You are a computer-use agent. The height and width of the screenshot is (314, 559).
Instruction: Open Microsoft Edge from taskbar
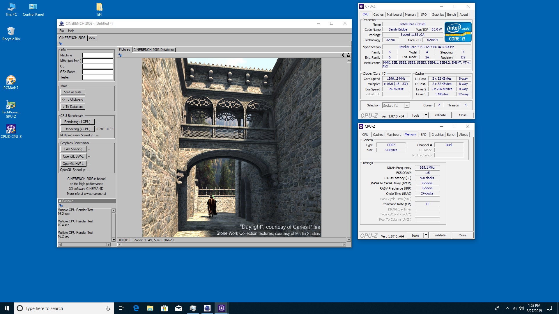click(x=136, y=308)
